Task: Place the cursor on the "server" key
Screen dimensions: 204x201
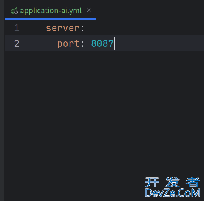Action: tap(63, 28)
